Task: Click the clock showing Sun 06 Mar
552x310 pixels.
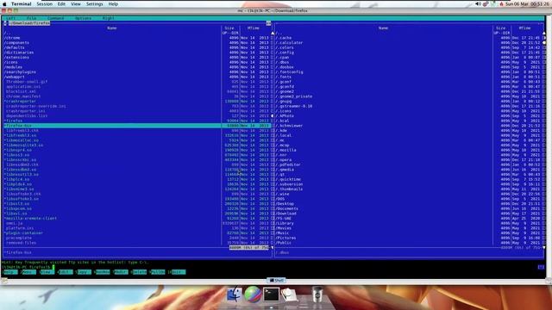Action: [x=527, y=3]
